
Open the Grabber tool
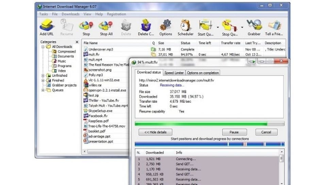pos(254,25)
